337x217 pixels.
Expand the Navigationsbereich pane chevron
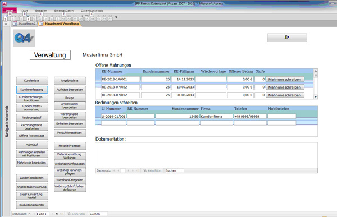pos(6,24)
